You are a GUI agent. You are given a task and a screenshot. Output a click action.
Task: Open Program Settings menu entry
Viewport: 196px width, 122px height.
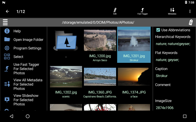coord(27,48)
